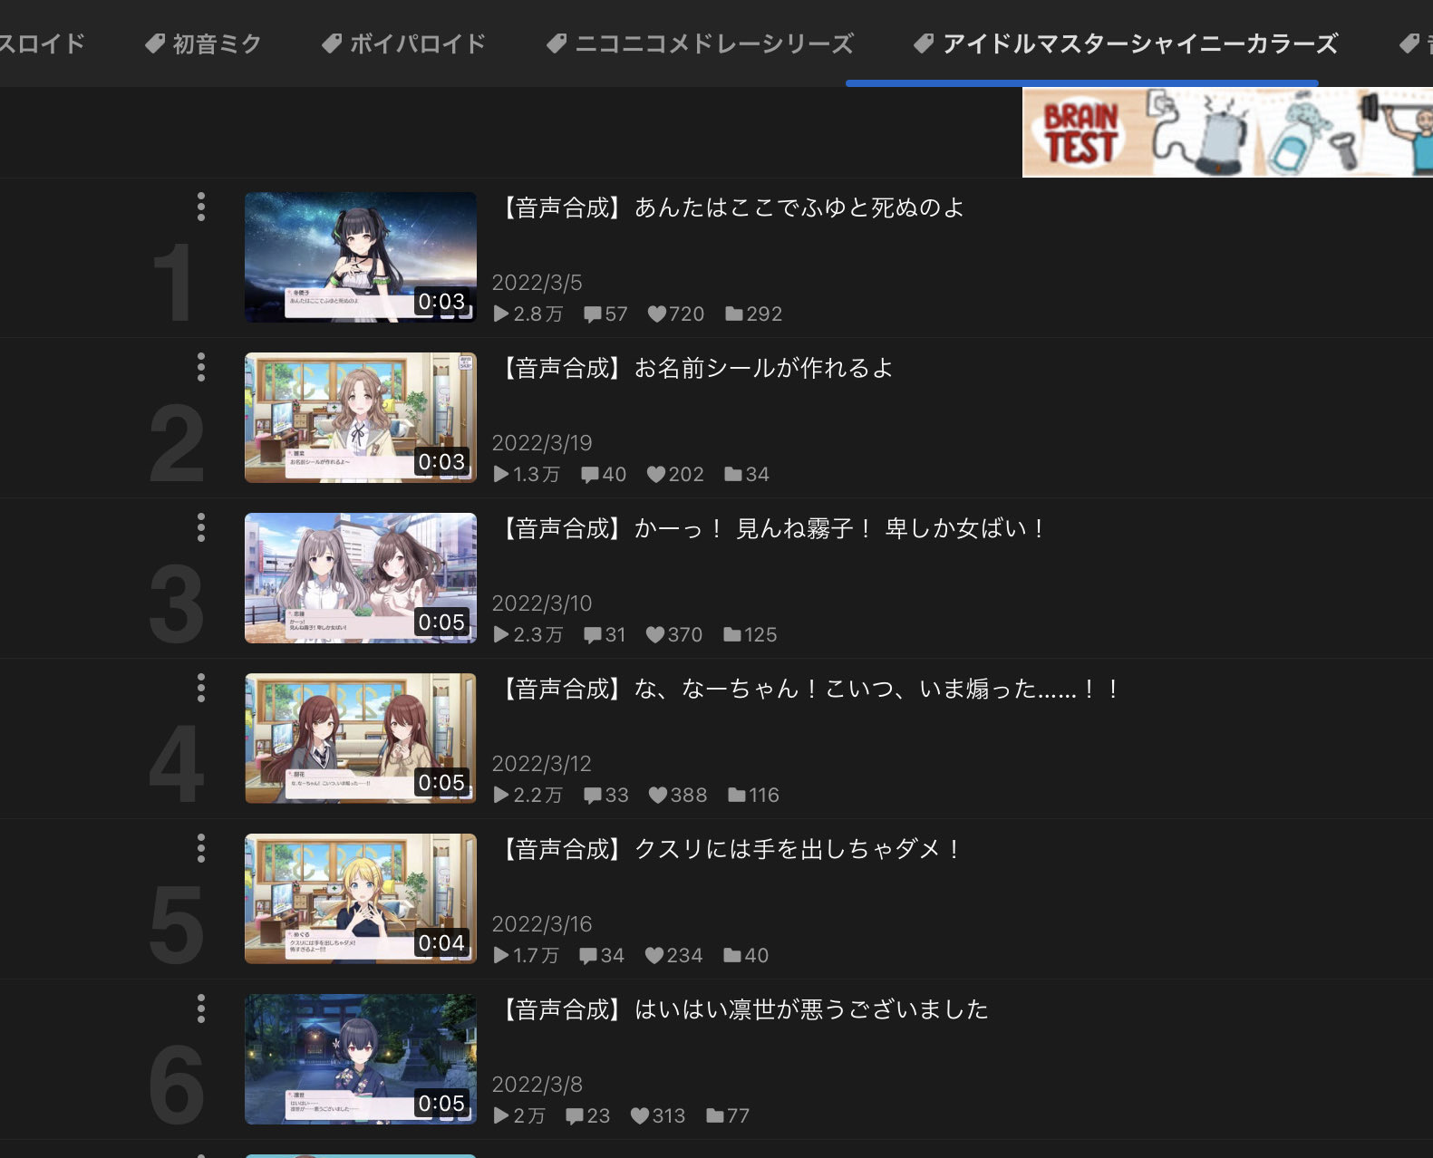Click the play count 2万 on rank 6

(519, 1115)
